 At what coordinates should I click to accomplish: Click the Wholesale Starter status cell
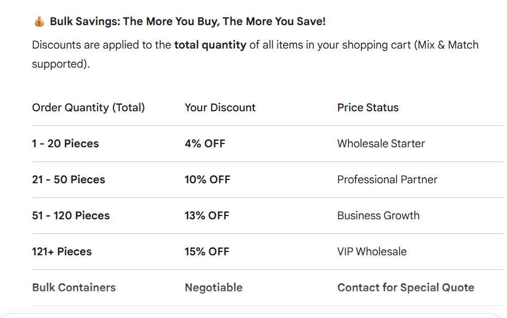pyautogui.click(x=381, y=143)
